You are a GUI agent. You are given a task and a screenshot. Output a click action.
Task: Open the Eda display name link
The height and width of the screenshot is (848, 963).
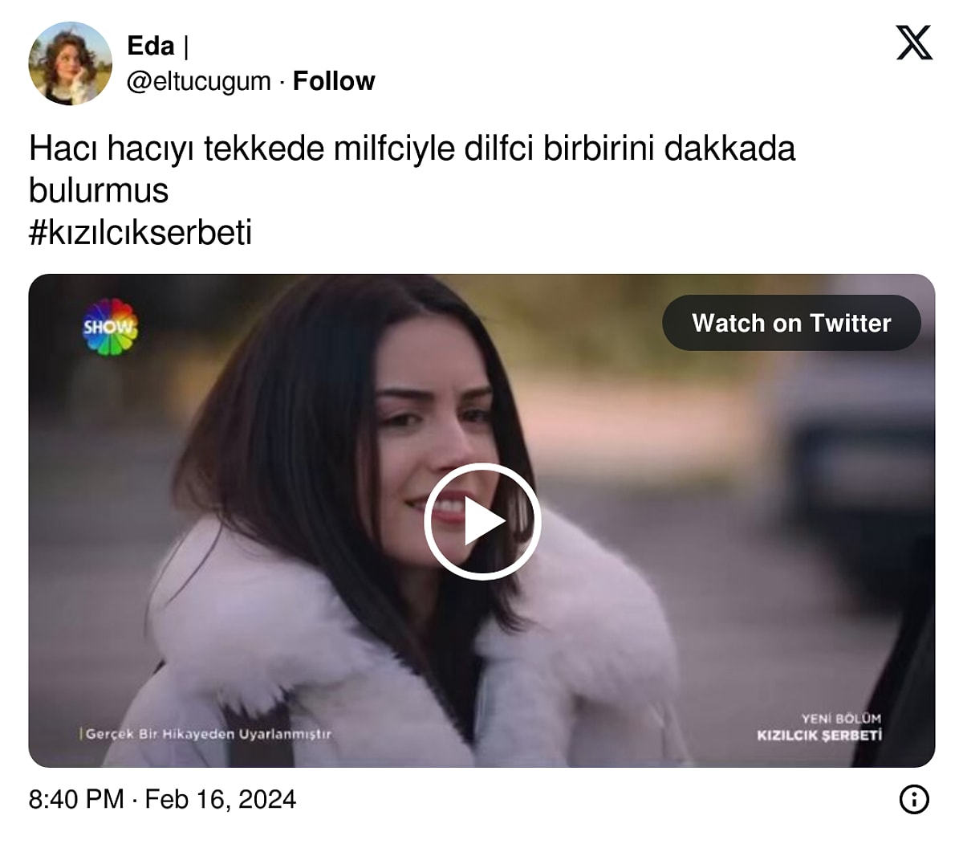pyautogui.click(x=151, y=47)
